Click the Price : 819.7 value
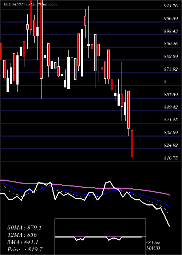This screenshot has width=182, height=255. 25,250
